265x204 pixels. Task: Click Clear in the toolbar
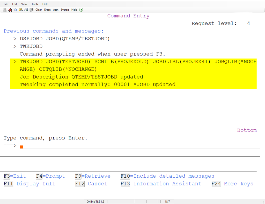[39, 10]
